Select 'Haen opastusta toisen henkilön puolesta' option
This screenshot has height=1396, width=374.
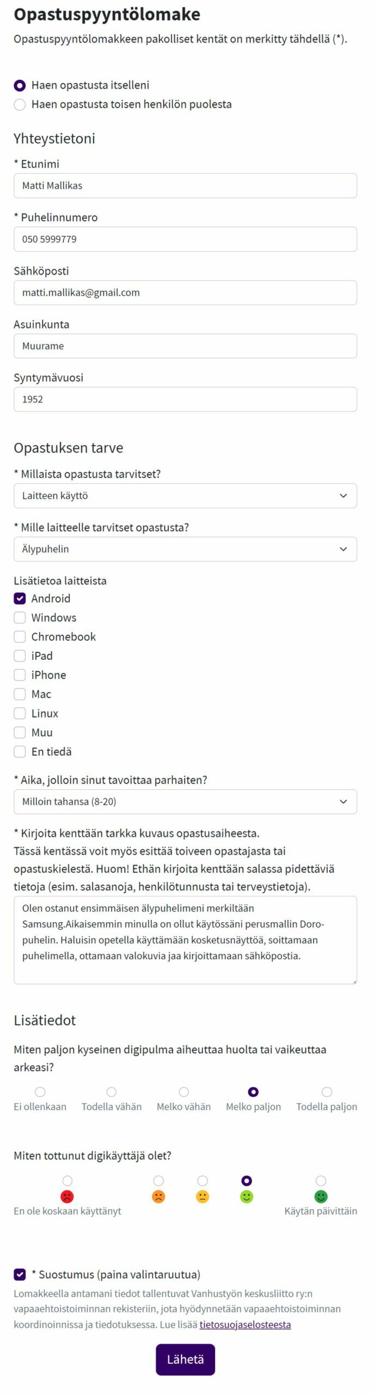[20, 104]
